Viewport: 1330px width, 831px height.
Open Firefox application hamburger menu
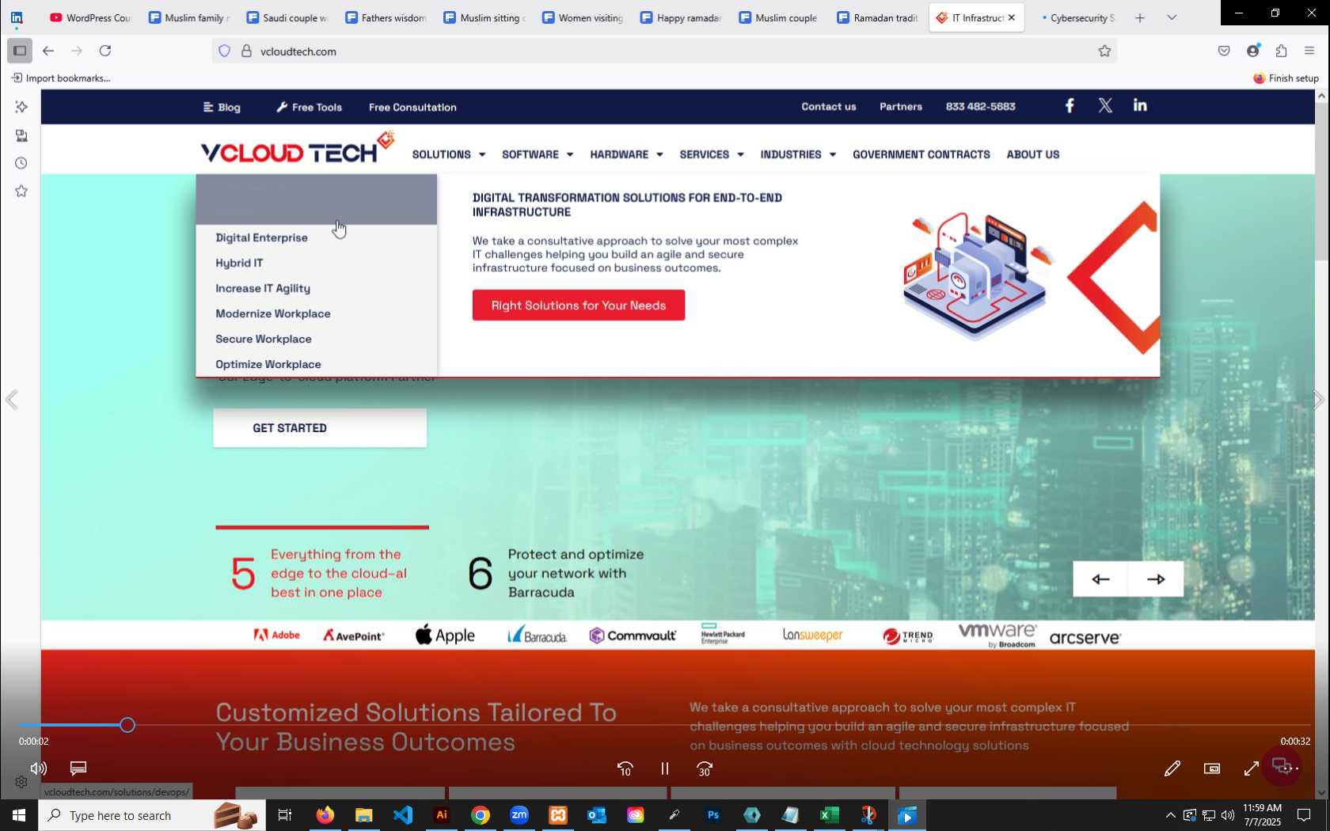1309,51
